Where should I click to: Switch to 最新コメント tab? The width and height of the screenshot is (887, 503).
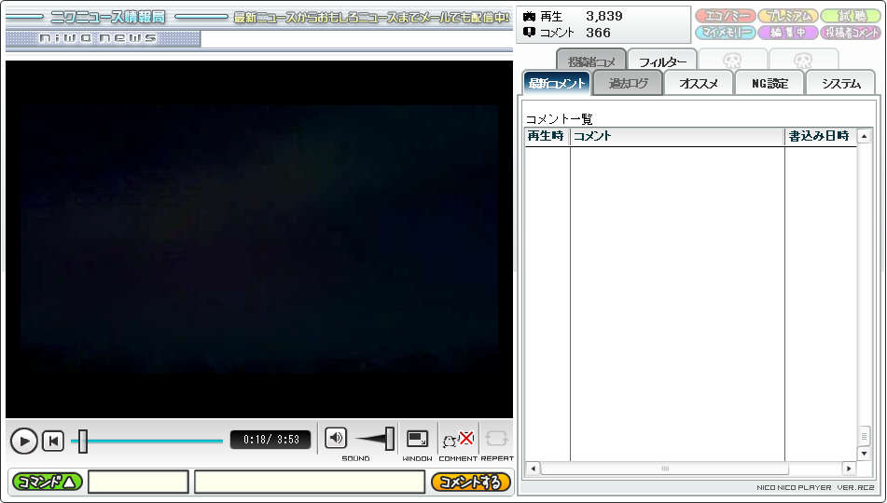click(x=557, y=84)
